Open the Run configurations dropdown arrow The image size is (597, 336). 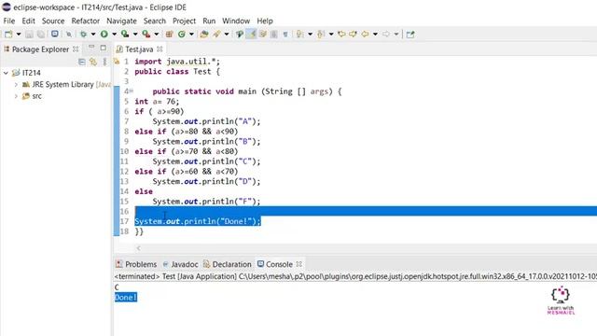[x=114, y=35]
